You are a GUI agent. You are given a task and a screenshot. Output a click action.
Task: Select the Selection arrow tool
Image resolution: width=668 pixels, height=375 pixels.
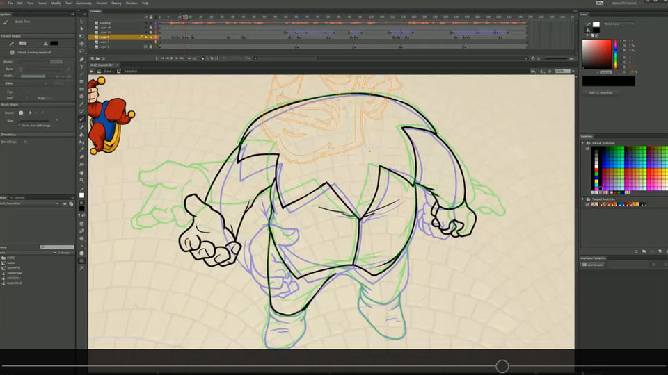(81, 21)
